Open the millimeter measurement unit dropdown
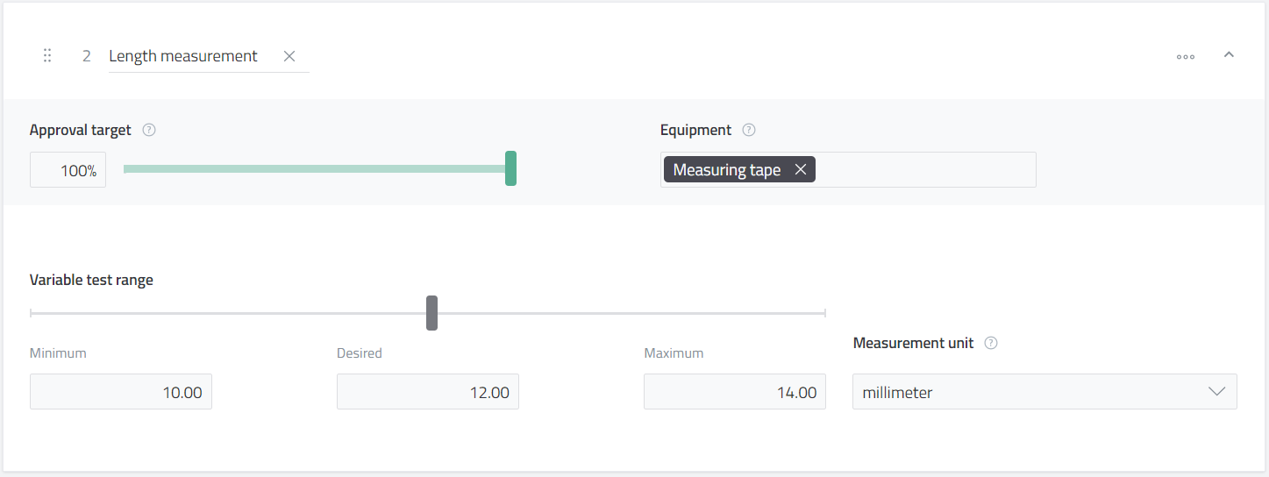Viewport: 1269px width, 477px height. [1026, 392]
